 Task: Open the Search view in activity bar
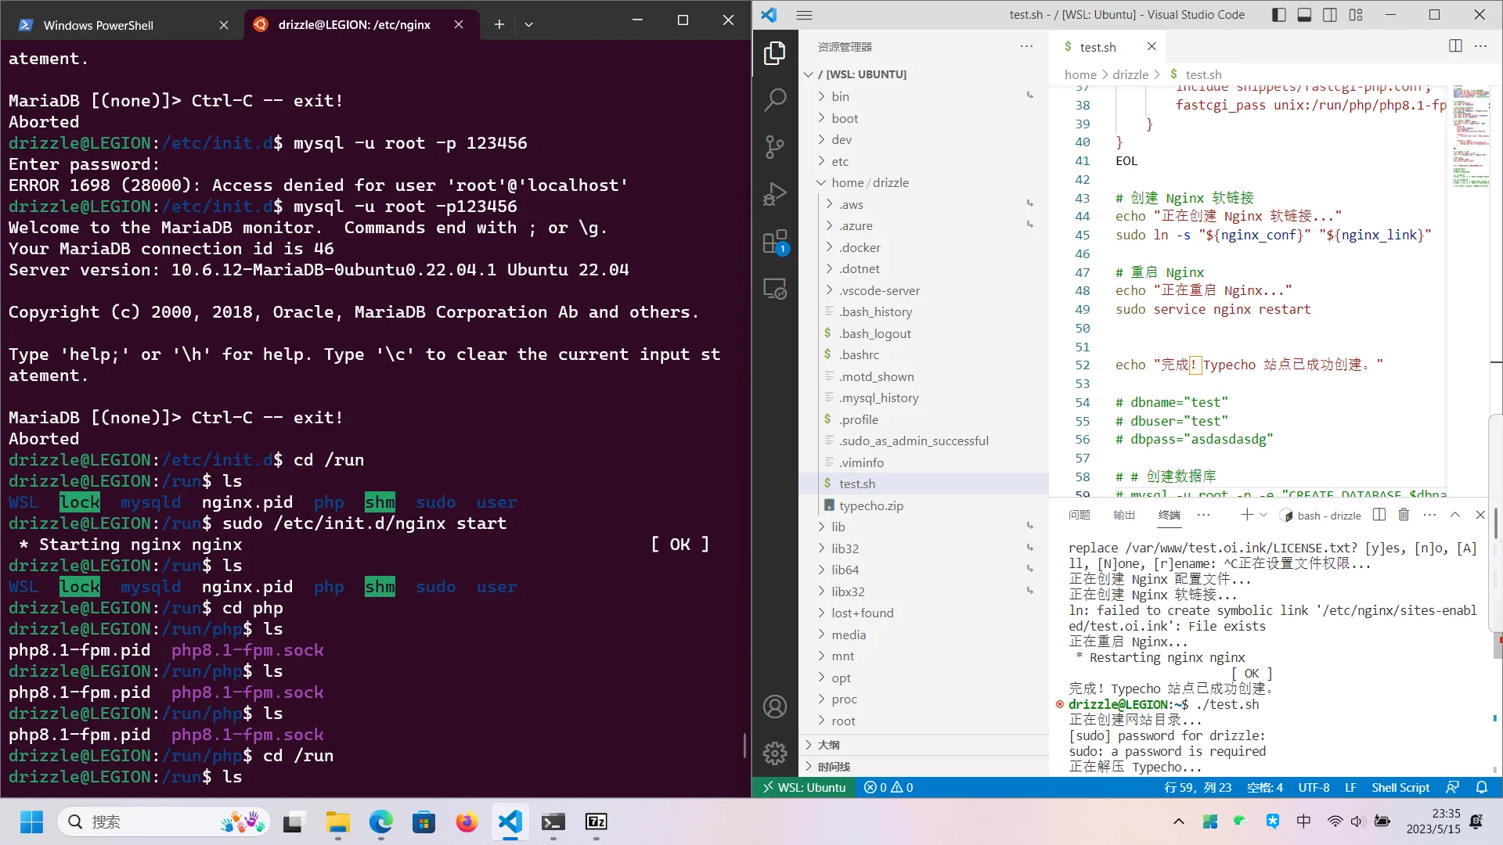pos(774,99)
